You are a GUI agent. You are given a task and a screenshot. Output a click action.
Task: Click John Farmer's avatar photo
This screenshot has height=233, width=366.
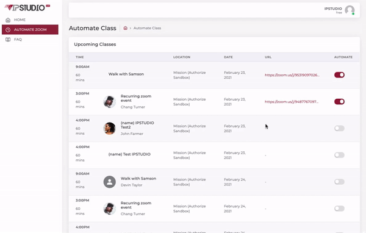[109, 129]
